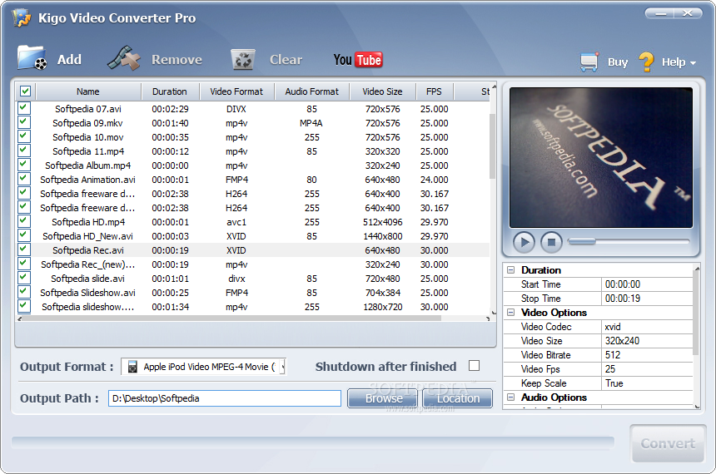This screenshot has height=474, width=716.
Task: Select the Softpedia Animation.avi row
Action: (253, 180)
